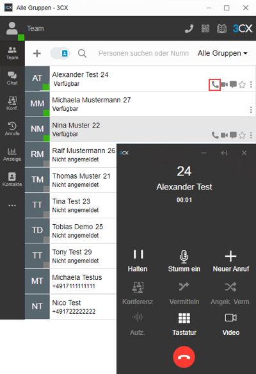Image resolution: width=256 pixels, height=374 pixels.
Task: Switch to Chat tab in sidebar
Action: click(12, 79)
